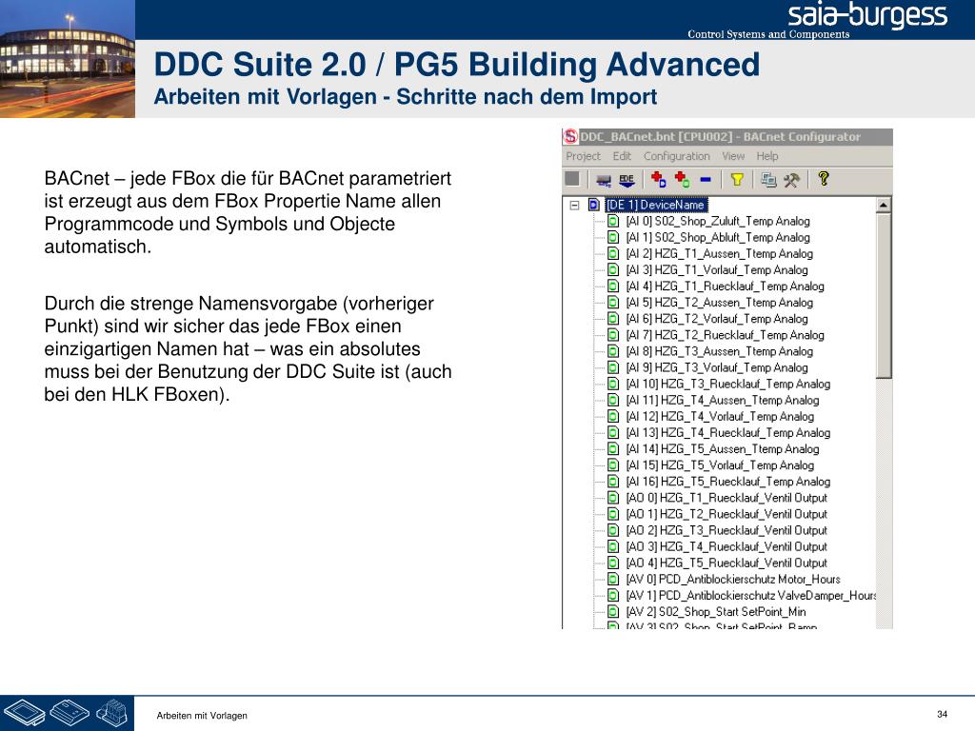
Task: Click the vertical scrollbar thumb in tree
Action: [883, 295]
